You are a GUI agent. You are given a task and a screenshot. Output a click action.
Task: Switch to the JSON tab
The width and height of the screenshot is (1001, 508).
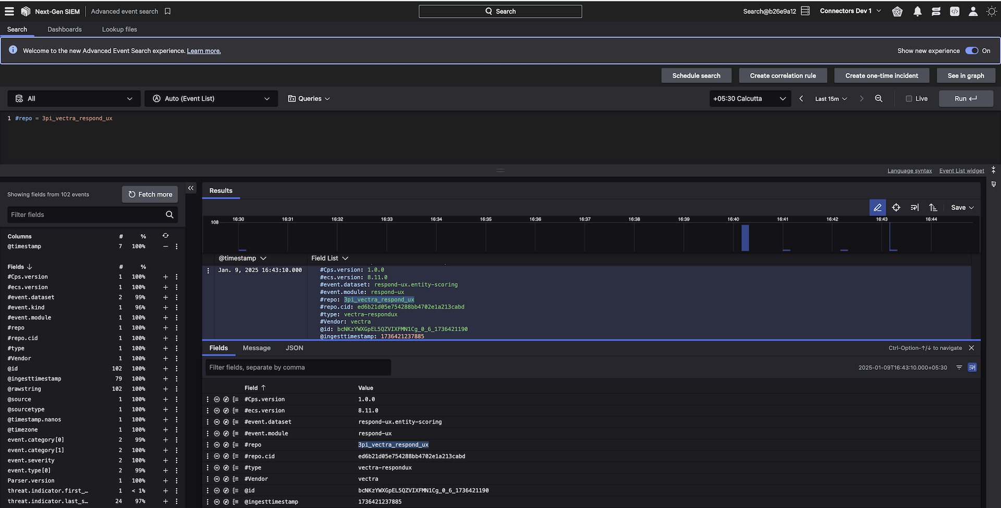(294, 348)
